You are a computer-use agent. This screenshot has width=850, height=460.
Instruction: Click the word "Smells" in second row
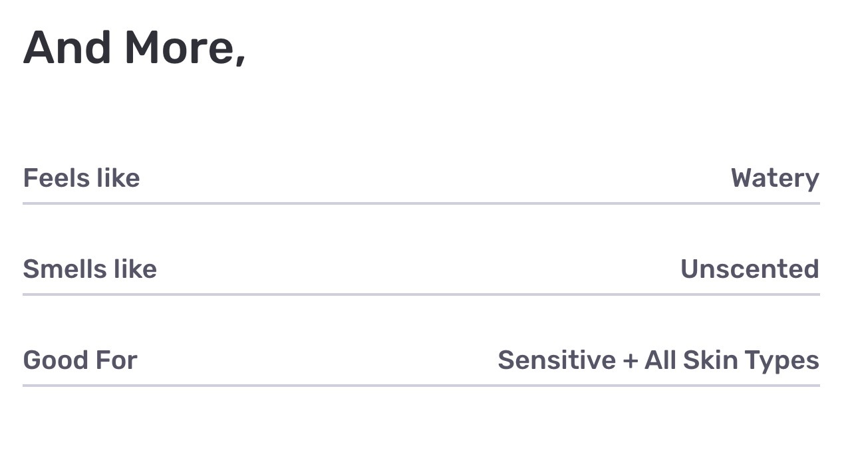pos(65,269)
